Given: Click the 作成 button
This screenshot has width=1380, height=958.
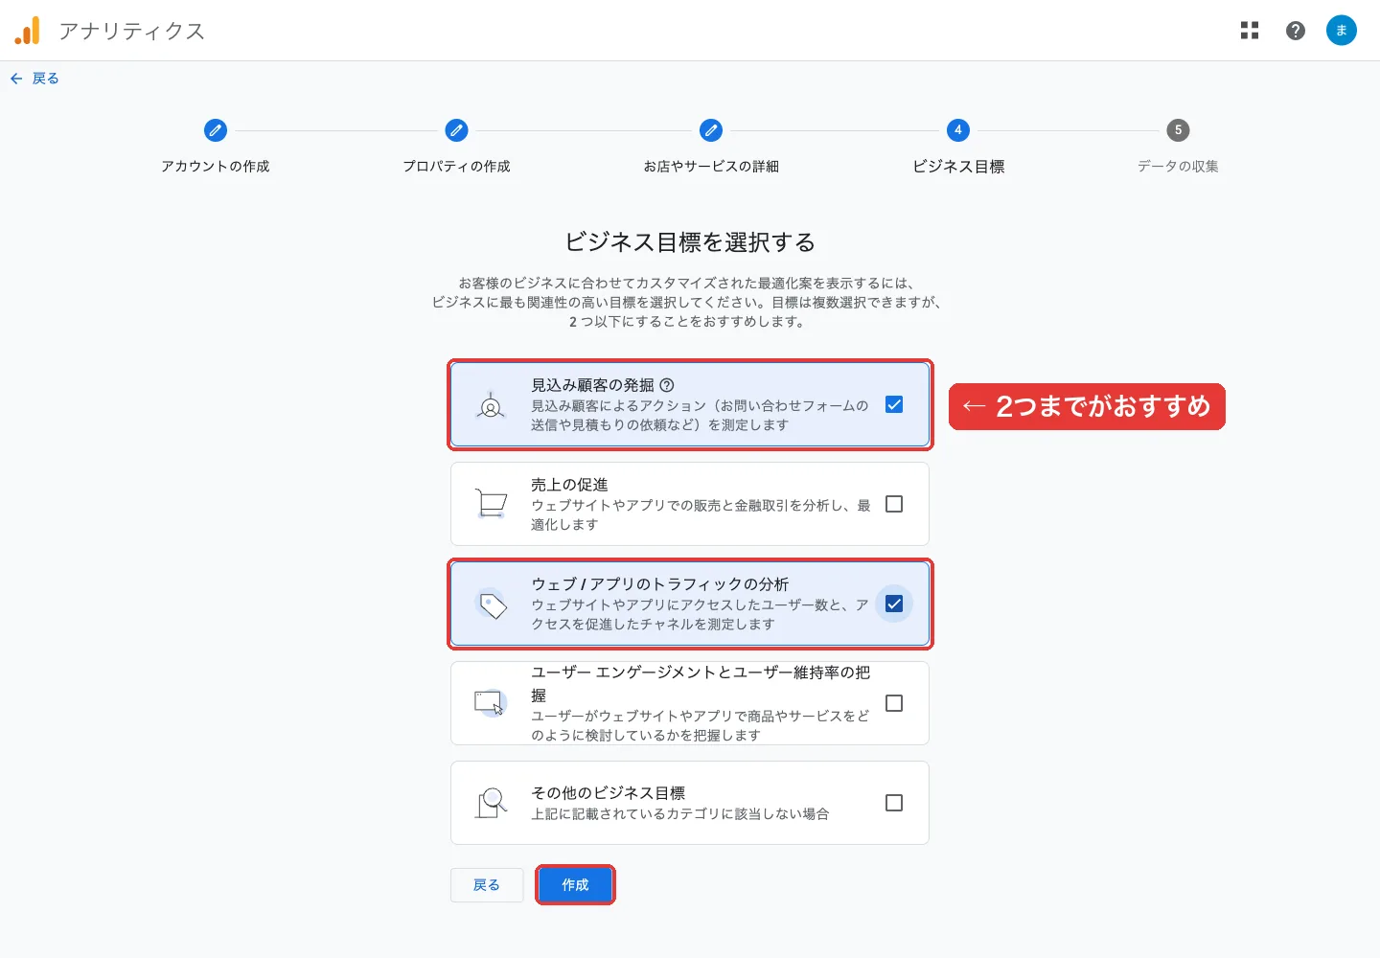Looking at the screenshot, I should tap(575, 885).
